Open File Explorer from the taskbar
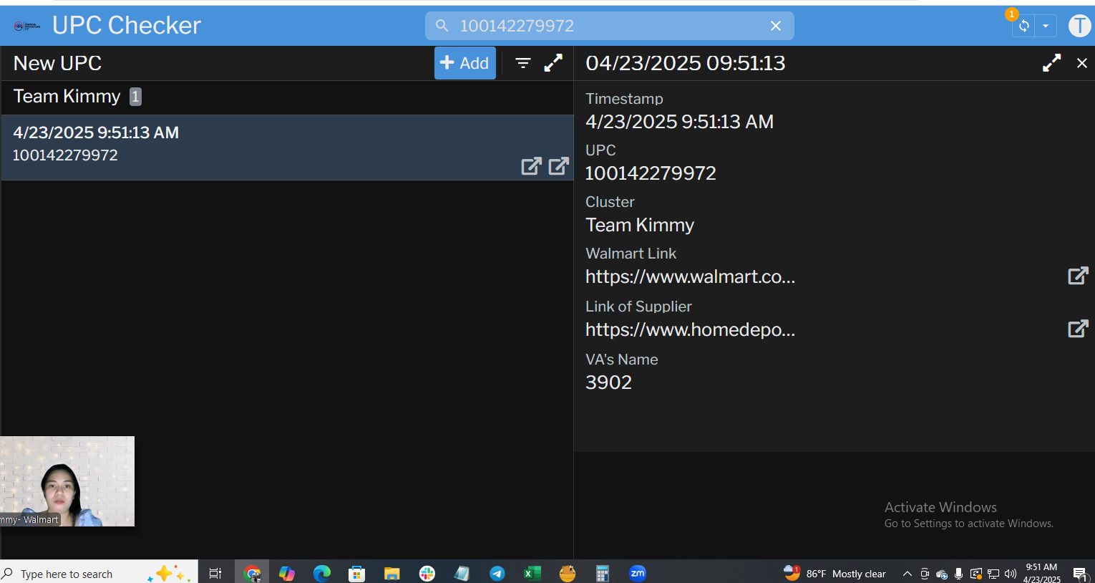Viewport: 1095px width, 583px height. point(391,573)
